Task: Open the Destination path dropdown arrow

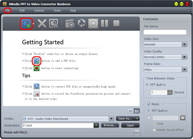Action: (96, 125)
